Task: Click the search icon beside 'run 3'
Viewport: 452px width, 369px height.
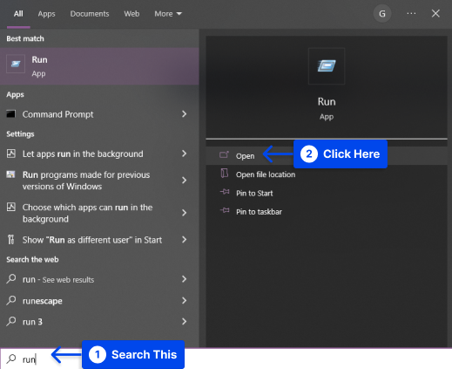Action: click(x=11, y=321)
